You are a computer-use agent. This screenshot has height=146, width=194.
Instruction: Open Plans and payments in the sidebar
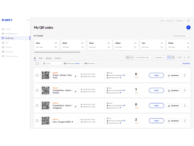pyautogui.click(x=10, y=56)
